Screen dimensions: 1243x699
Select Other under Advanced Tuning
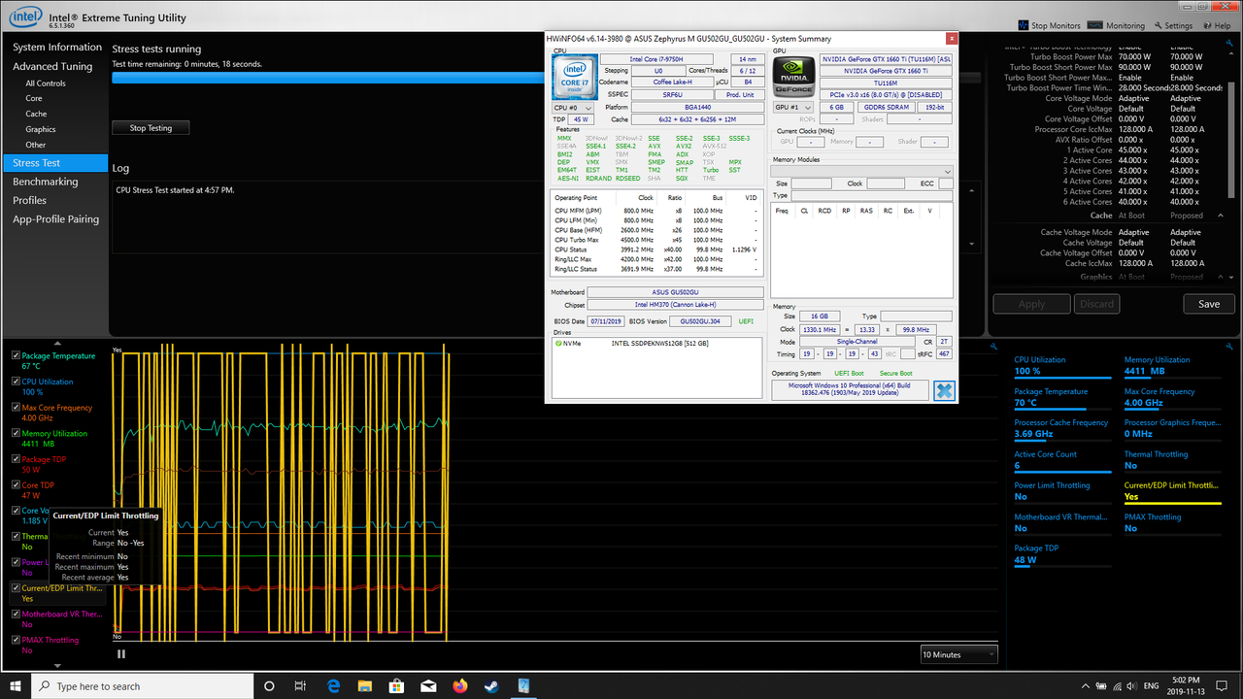pyautogui.click(x=36, y=145)
